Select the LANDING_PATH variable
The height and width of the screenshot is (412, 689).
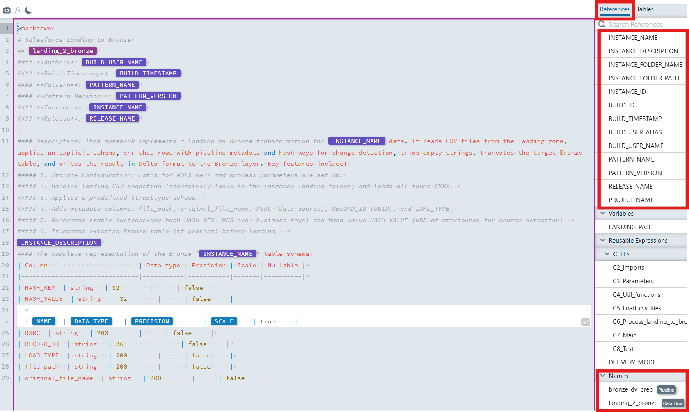[630, 227]
